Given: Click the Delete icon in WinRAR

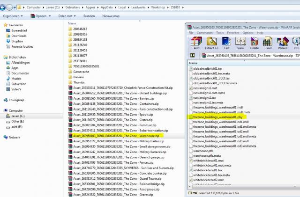Looking at the screenshot, I should (x=255, y=43).
